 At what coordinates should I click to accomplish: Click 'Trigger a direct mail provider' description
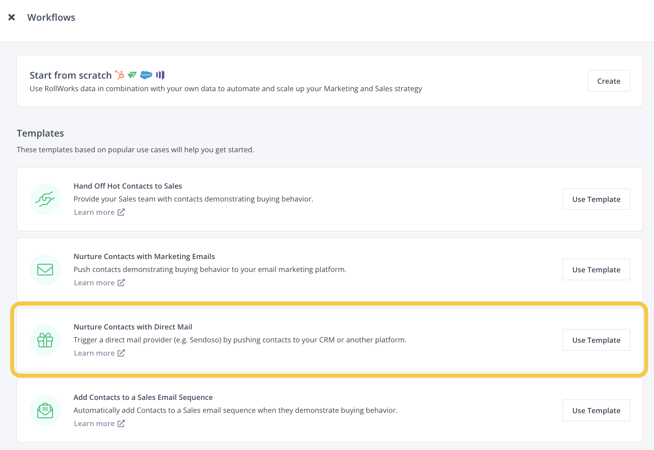240,340
